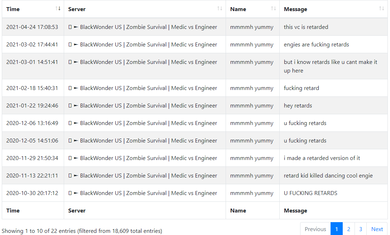Image resolution: width=390 pixels, height=235 pixels.
Task: Click server name in 2020-11-13 row
Action: point(149,176)
